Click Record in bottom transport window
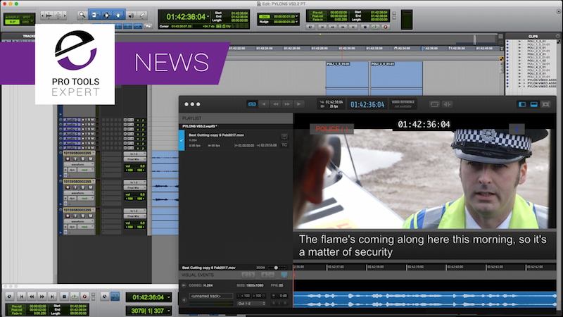This screenshot has width=563, height=317. point(84,297)
